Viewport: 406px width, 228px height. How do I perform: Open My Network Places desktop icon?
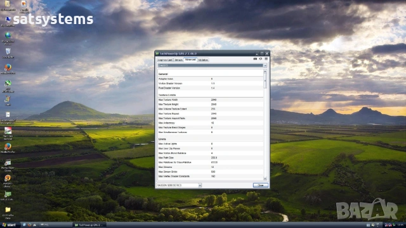pos(8,38)
